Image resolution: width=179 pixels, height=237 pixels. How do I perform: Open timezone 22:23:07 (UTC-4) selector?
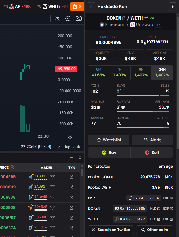[x=36, y=147]
